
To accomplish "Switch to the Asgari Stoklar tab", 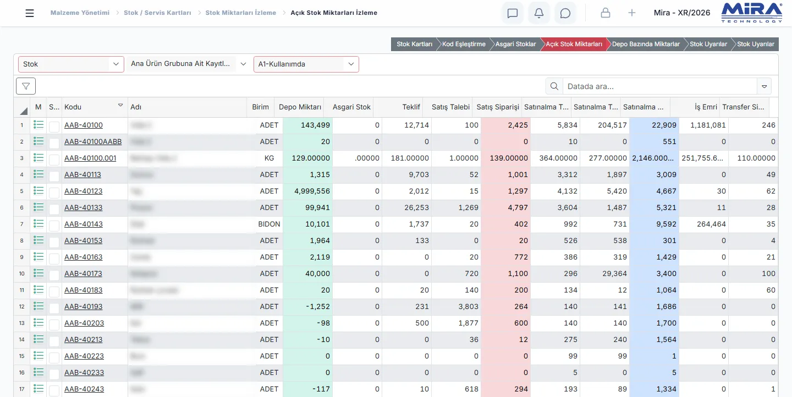I will point(515,44).
